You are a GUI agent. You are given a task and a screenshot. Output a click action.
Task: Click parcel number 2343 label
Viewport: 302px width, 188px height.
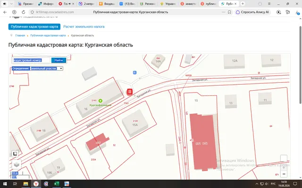pyautogui.click(x=126, y=103)
